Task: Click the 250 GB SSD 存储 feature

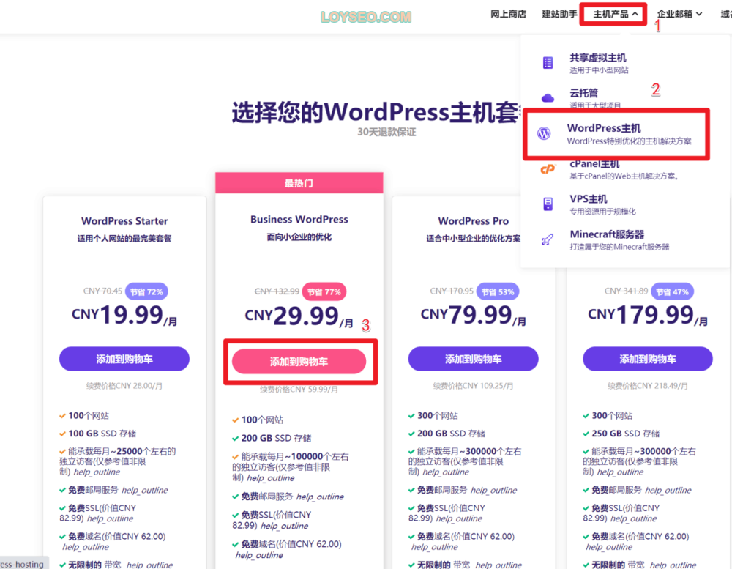Action: [626, 434]
